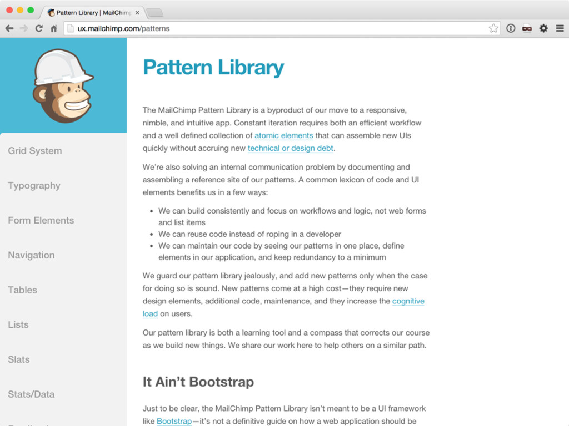Viewport: 569px width, 426px height.
Task: Click bullet 'We can reuse code instead'
Action: 249,234
